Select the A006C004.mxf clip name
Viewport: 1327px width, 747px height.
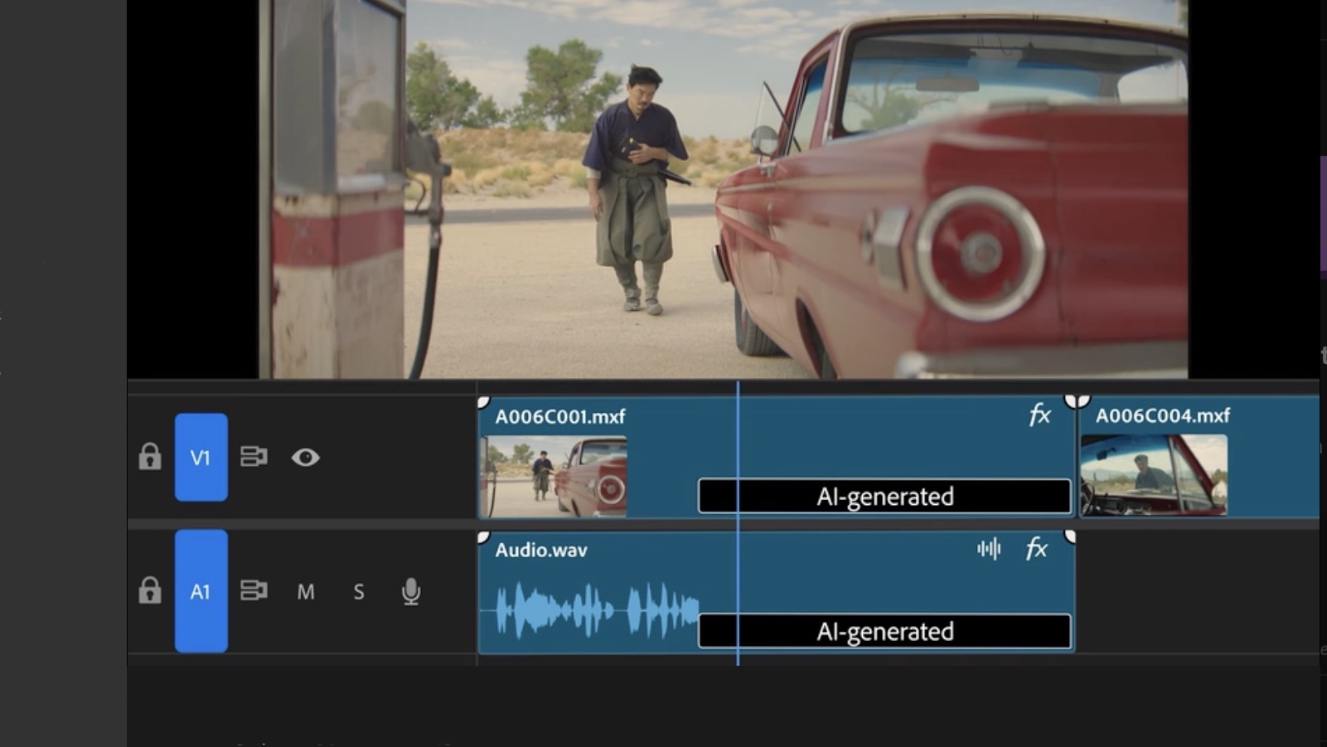1163,415
